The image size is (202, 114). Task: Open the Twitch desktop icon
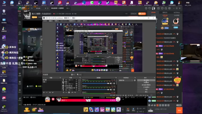tap(4, 38)
